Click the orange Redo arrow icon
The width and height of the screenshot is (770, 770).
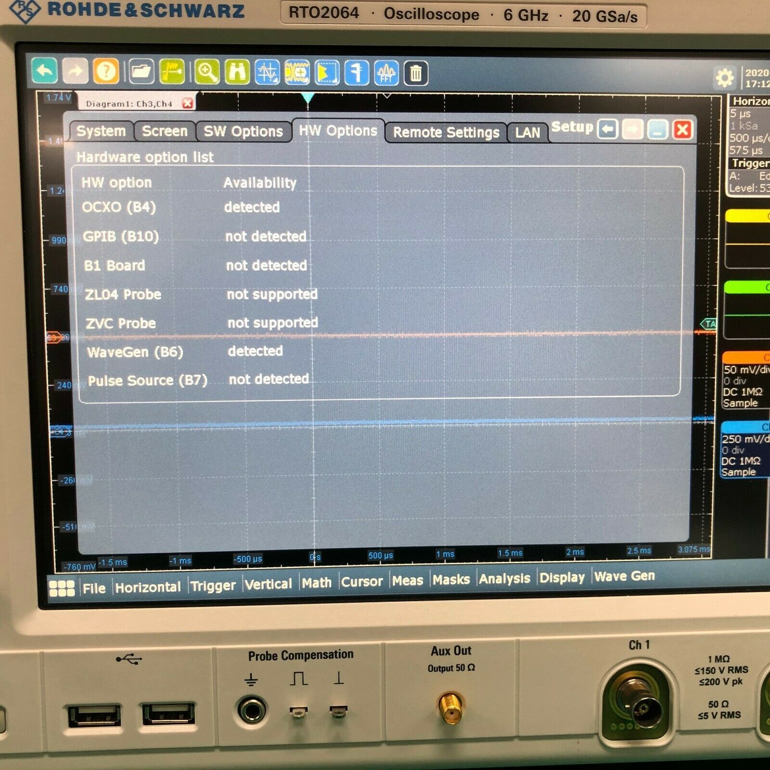coord(75,71)
